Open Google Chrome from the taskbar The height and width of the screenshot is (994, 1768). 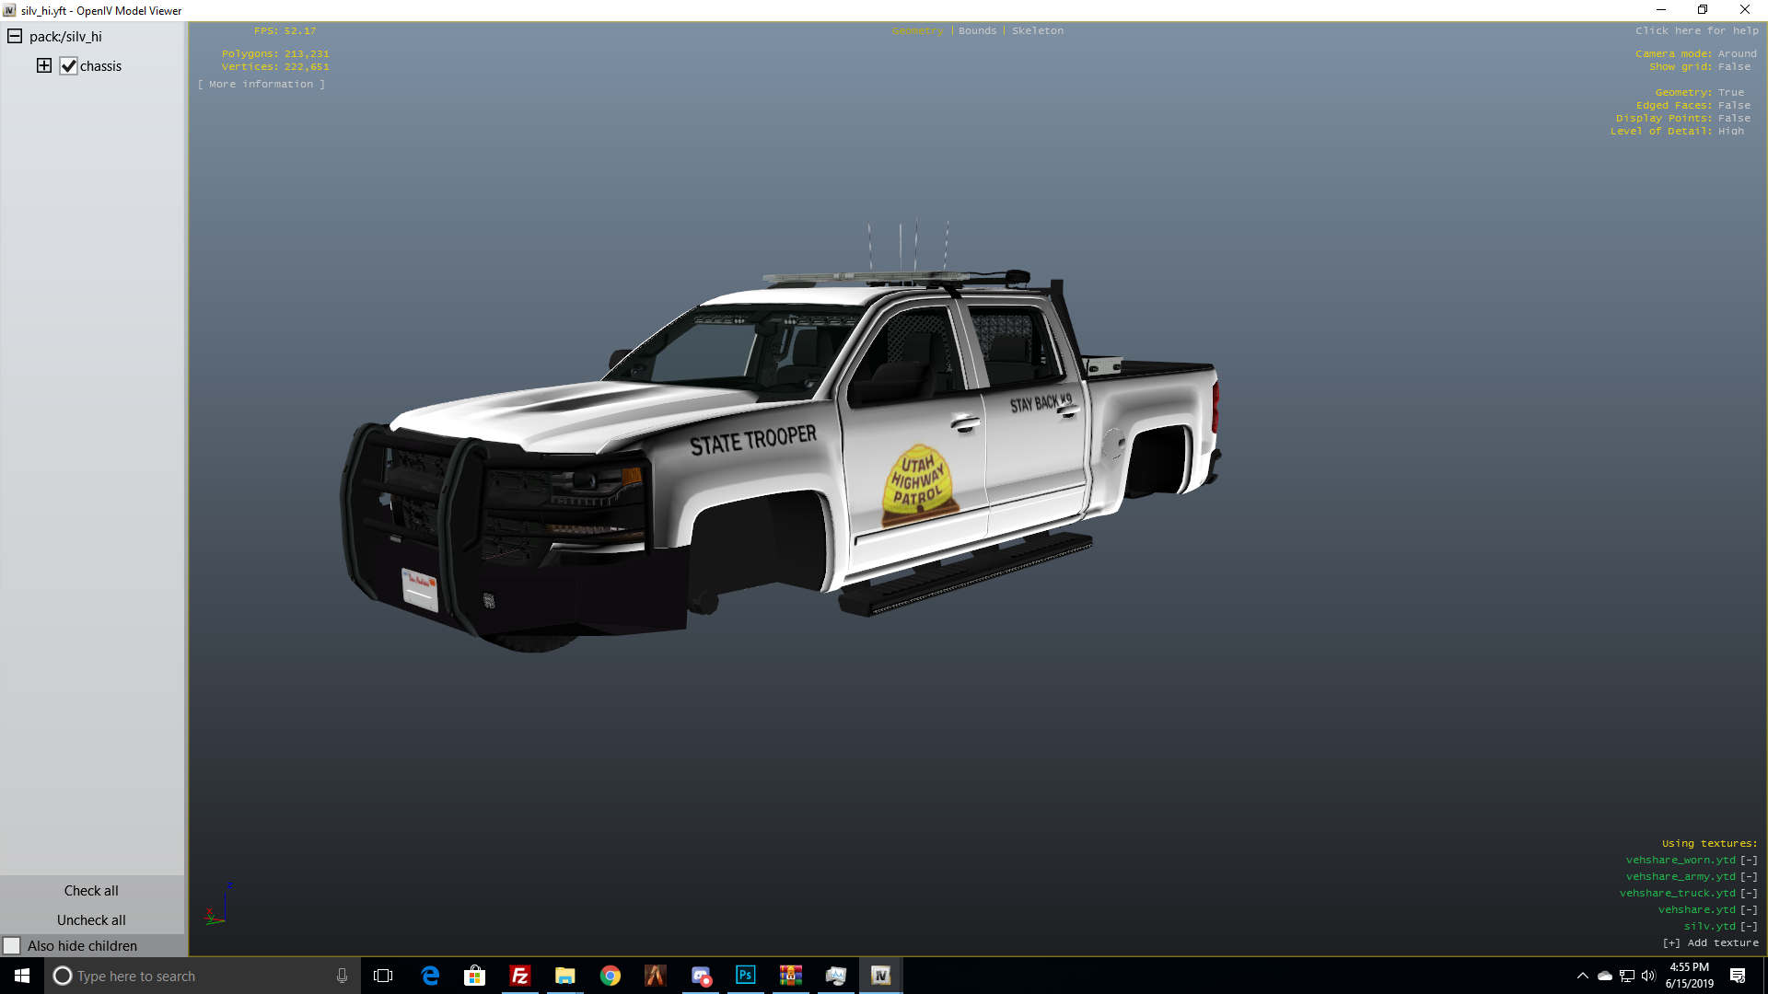point(611,976)
